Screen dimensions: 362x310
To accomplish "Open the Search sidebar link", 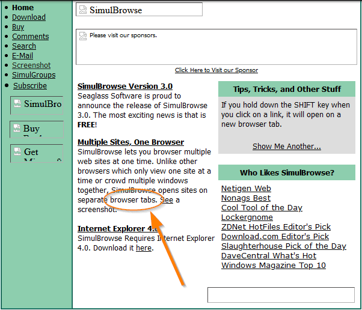I will coord(24,46).
